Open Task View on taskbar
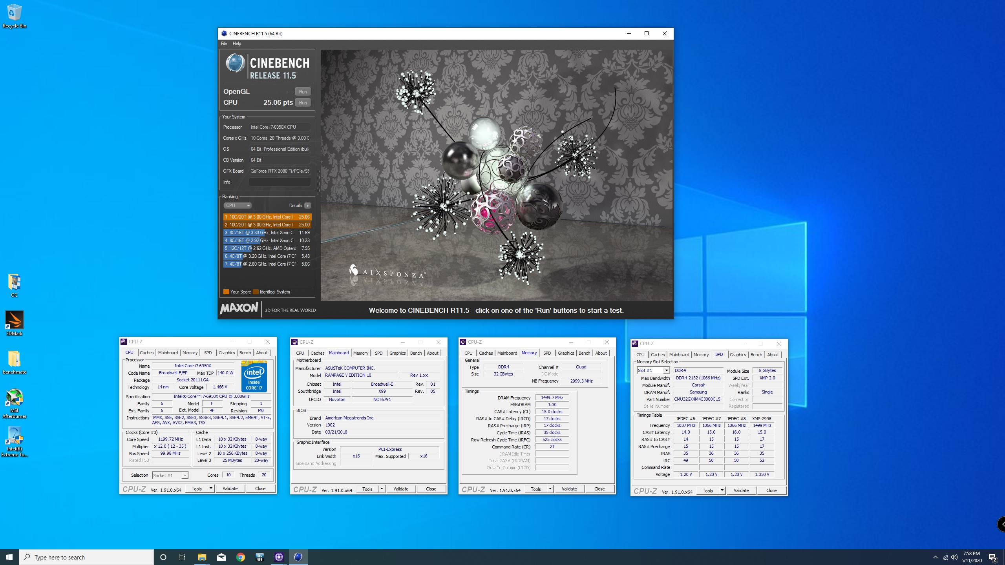Viewport: 1005px width, 565px height. point(182,557)
